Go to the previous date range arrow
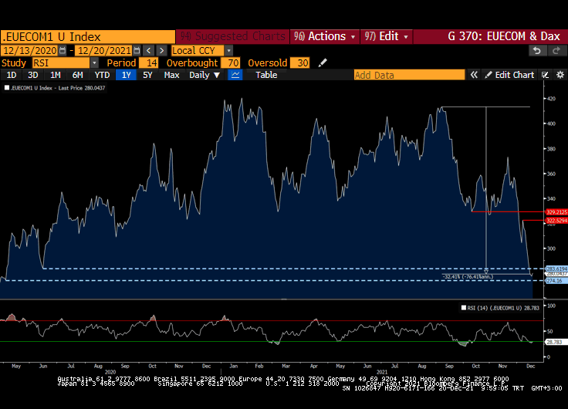 click(148, 50)
